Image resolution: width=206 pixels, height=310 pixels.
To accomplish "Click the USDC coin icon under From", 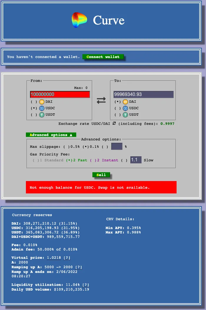I will click(x=42, y=108).
